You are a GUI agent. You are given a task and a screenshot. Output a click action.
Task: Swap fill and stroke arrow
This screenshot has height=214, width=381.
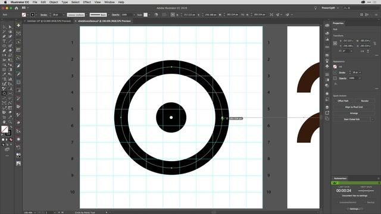(11, 127)
